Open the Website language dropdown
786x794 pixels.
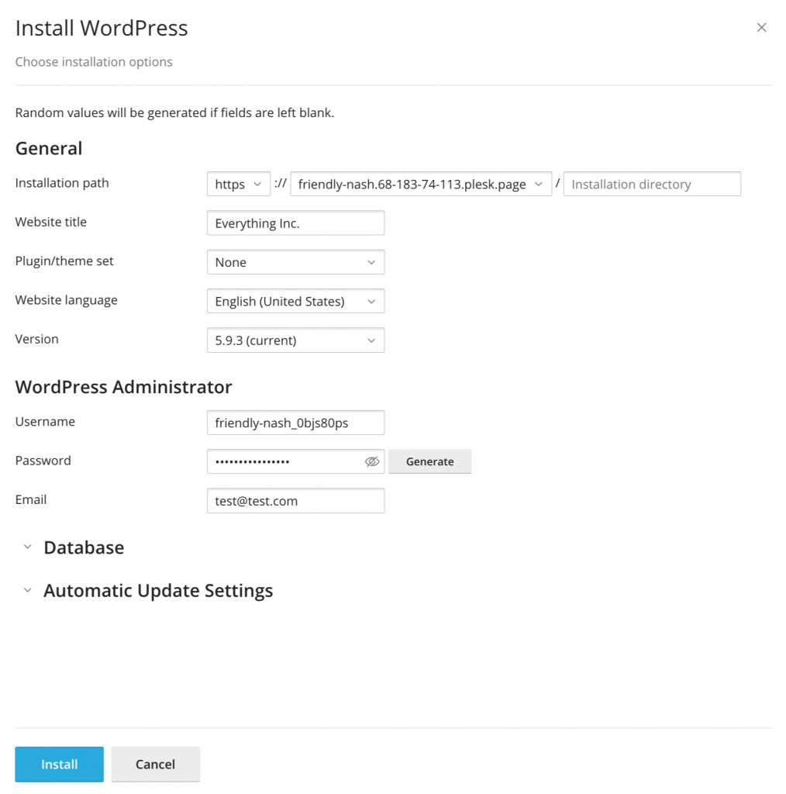point(295,301)
